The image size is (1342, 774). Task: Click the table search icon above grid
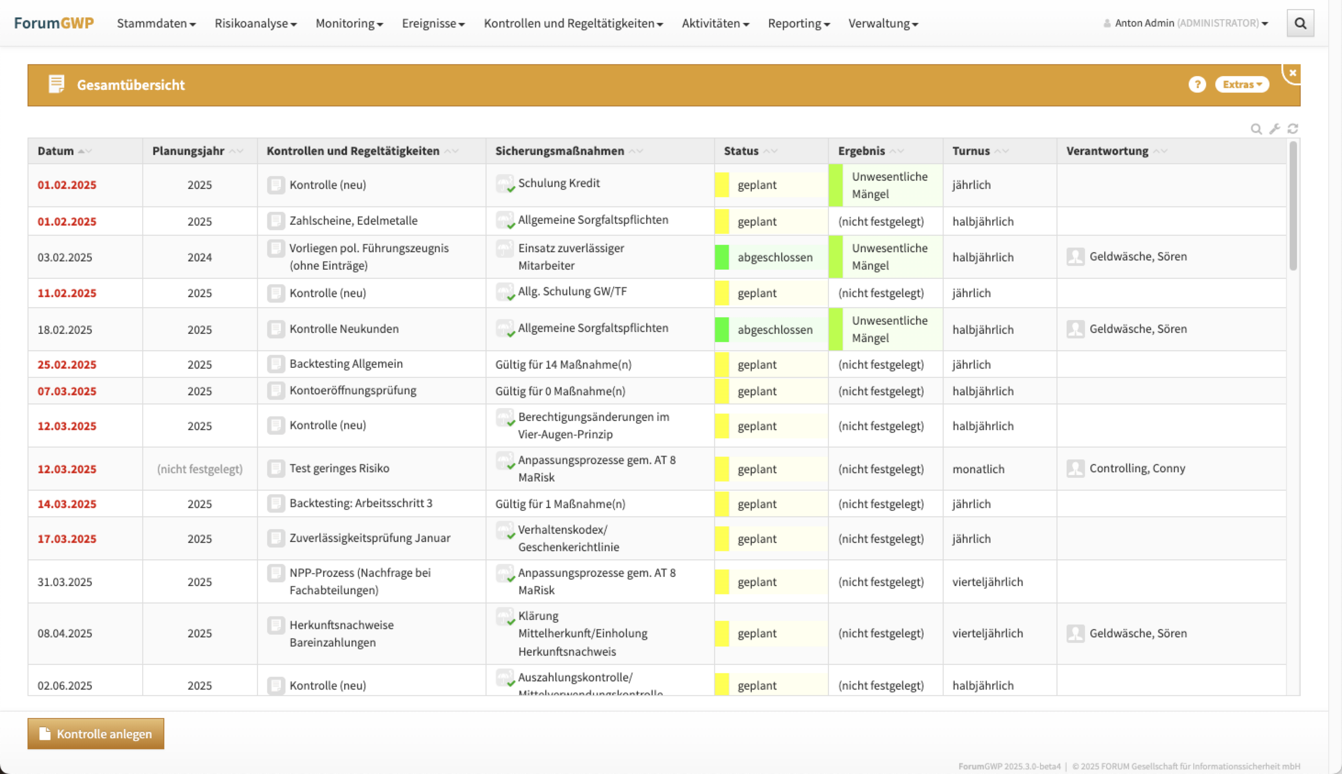1256,129
